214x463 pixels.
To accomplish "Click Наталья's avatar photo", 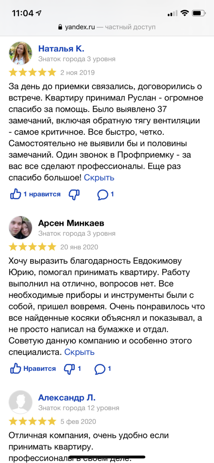I will coord(20,53).
